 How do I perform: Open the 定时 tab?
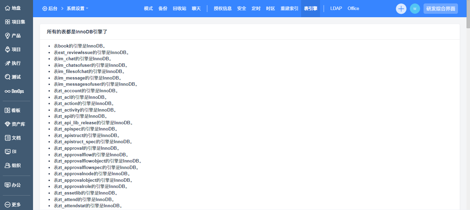pyautogui.click(x=256, y=9)
